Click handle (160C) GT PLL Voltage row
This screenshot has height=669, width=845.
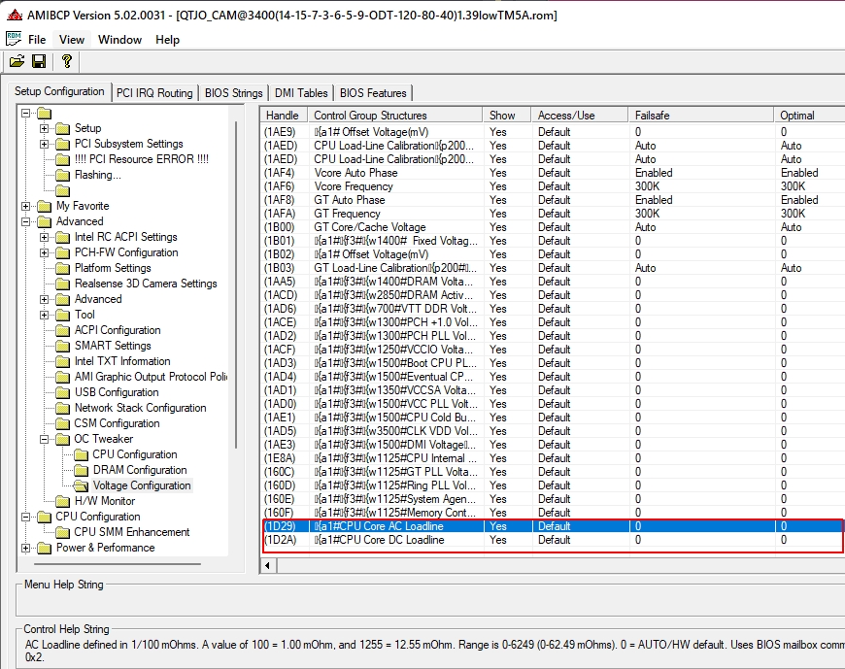(279, 472)
